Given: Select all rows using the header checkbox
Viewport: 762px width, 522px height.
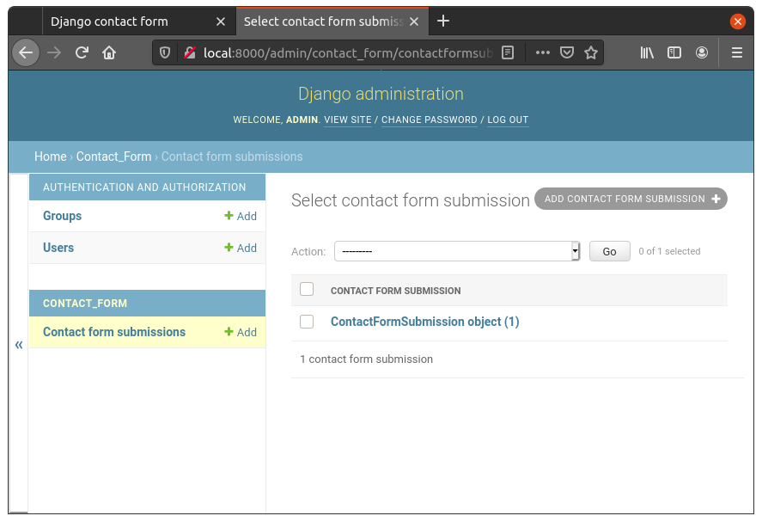Looking at the screenshot, I should click(307, 290).
